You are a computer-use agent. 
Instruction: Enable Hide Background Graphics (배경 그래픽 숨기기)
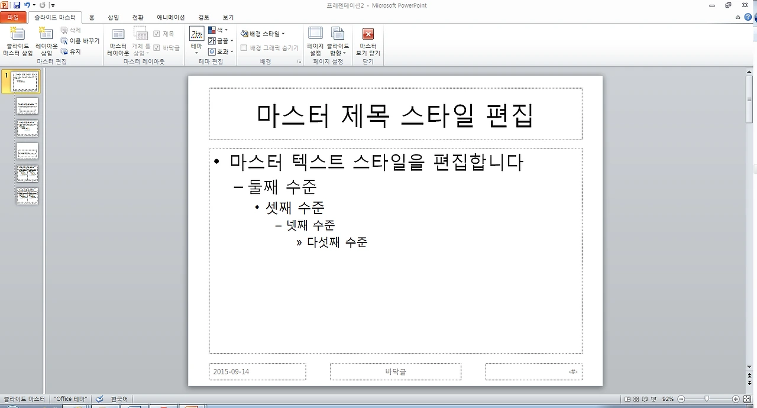243,47
